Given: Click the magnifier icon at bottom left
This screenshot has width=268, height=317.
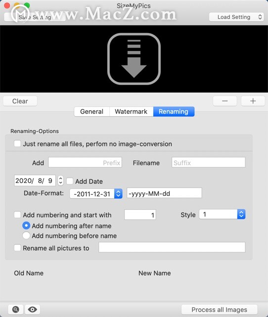Looking at the screenshot, I should (16, 309).
